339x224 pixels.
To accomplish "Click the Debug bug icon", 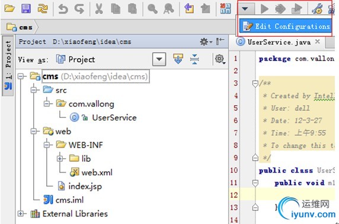I will [280, 9].
